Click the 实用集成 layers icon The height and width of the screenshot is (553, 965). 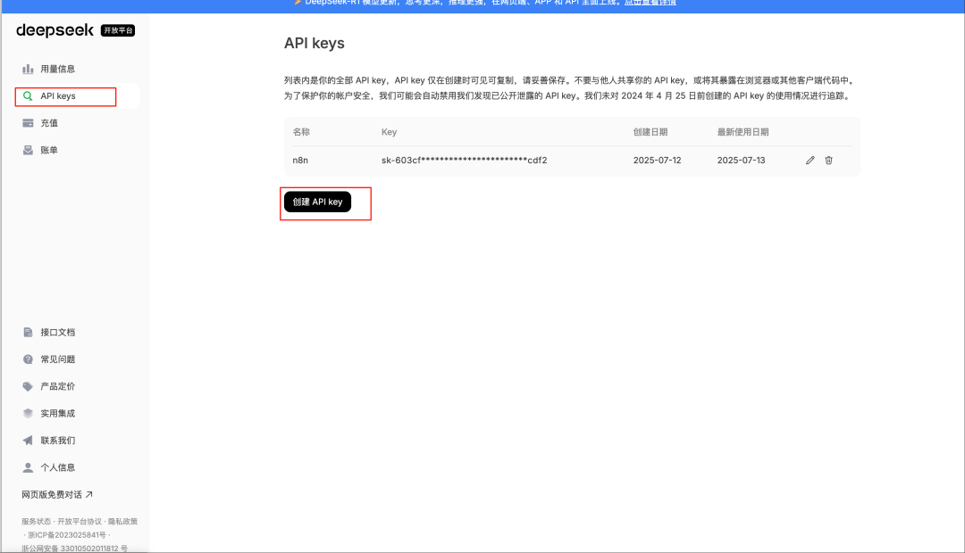[28, 414]
